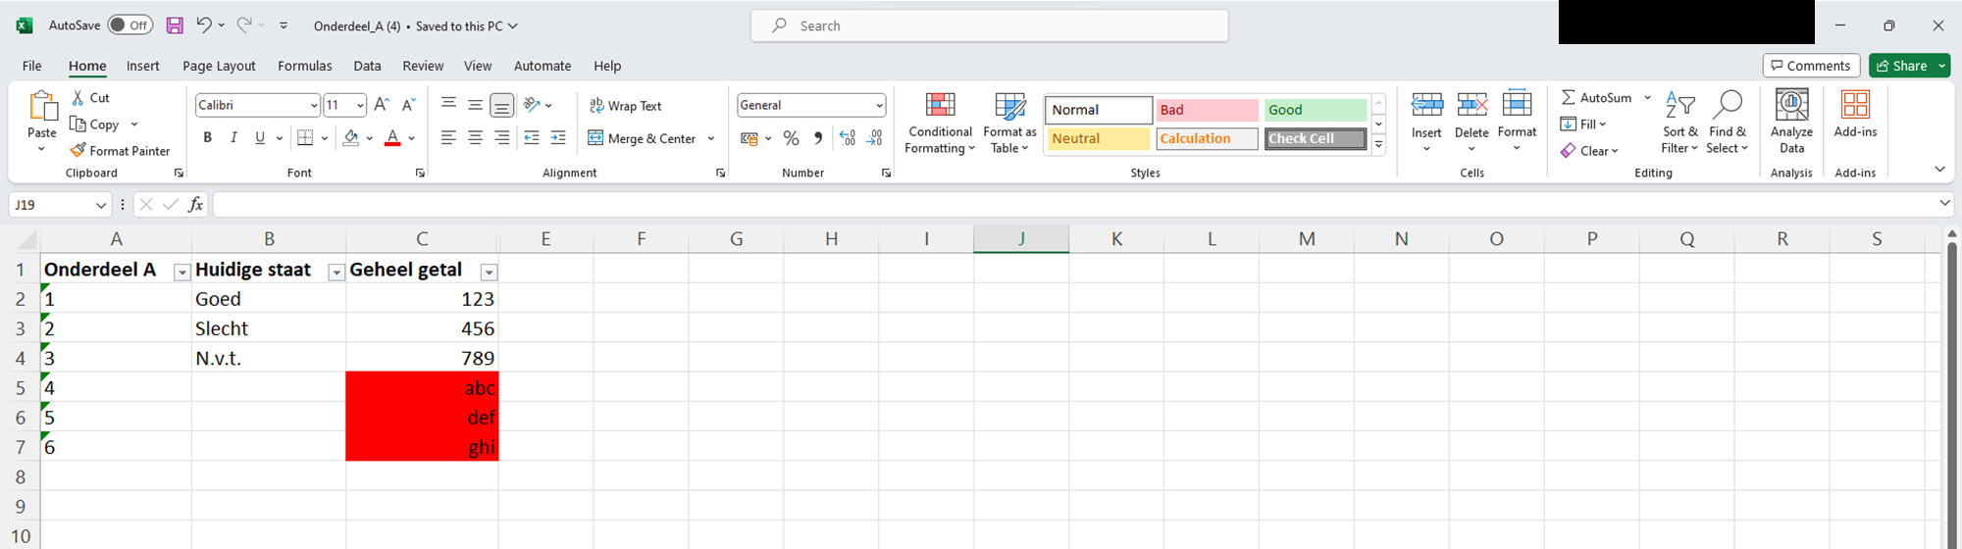Click the Save icon in title bar
This screenshot has width=1962, height=549.
[175, 25]
